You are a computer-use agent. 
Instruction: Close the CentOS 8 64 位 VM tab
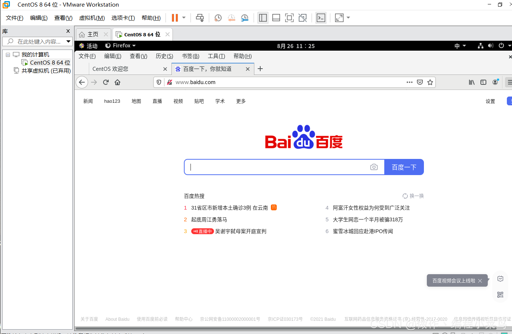coord(167,34)
